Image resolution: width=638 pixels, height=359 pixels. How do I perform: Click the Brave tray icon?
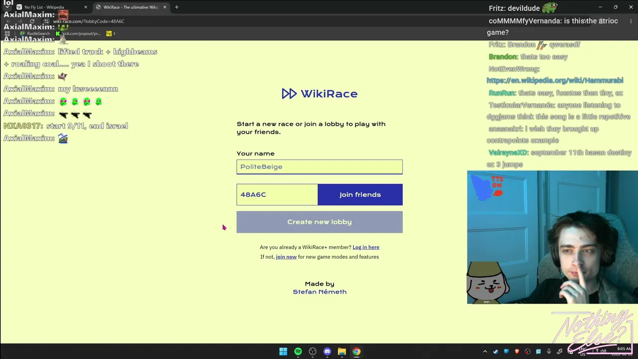517,352
